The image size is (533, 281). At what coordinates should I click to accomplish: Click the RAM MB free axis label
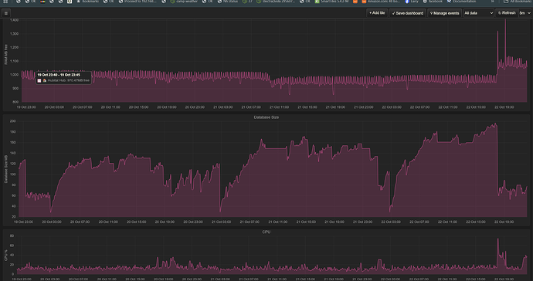[x=5, y=54]
